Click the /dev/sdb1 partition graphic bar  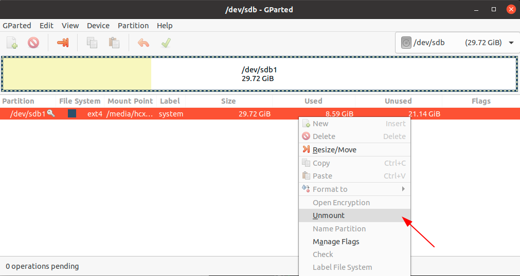[x=260, y=74]
